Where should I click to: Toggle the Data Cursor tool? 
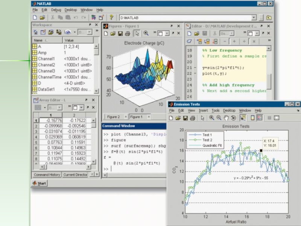pos(243,118)
